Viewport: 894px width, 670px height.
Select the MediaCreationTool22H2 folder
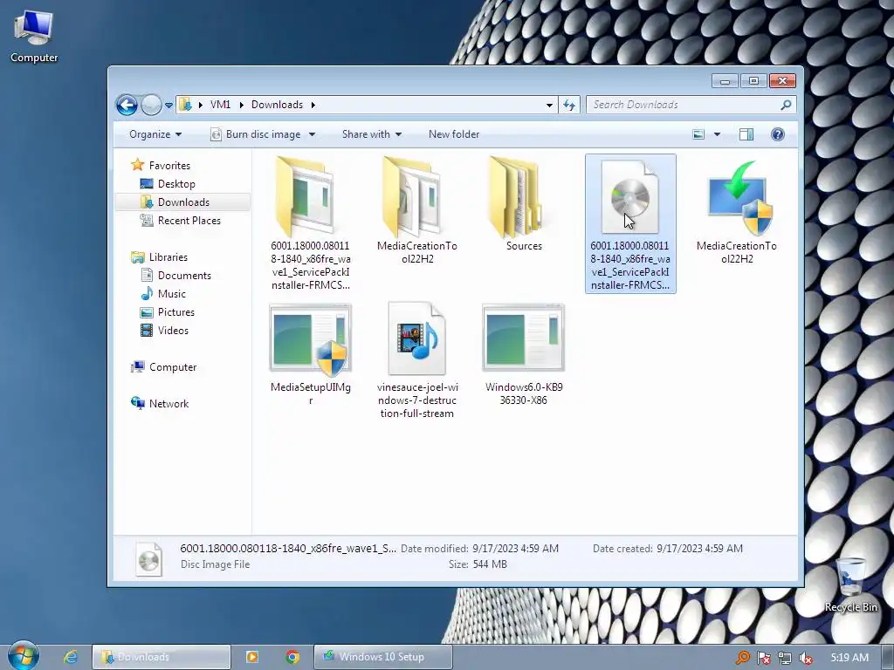(417, 211)
